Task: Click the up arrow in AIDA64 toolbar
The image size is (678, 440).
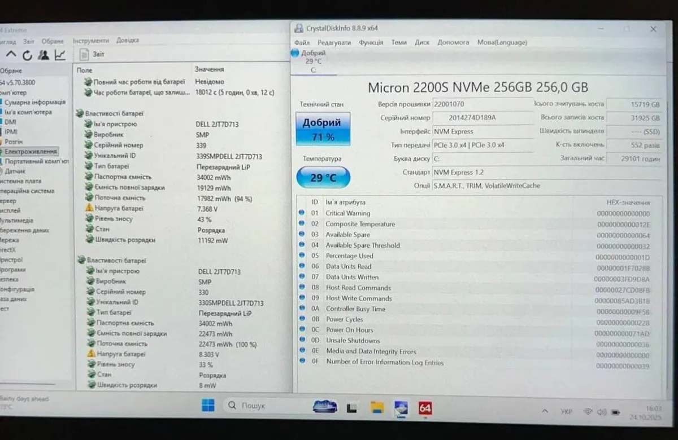Action: (x=11, y=55)
